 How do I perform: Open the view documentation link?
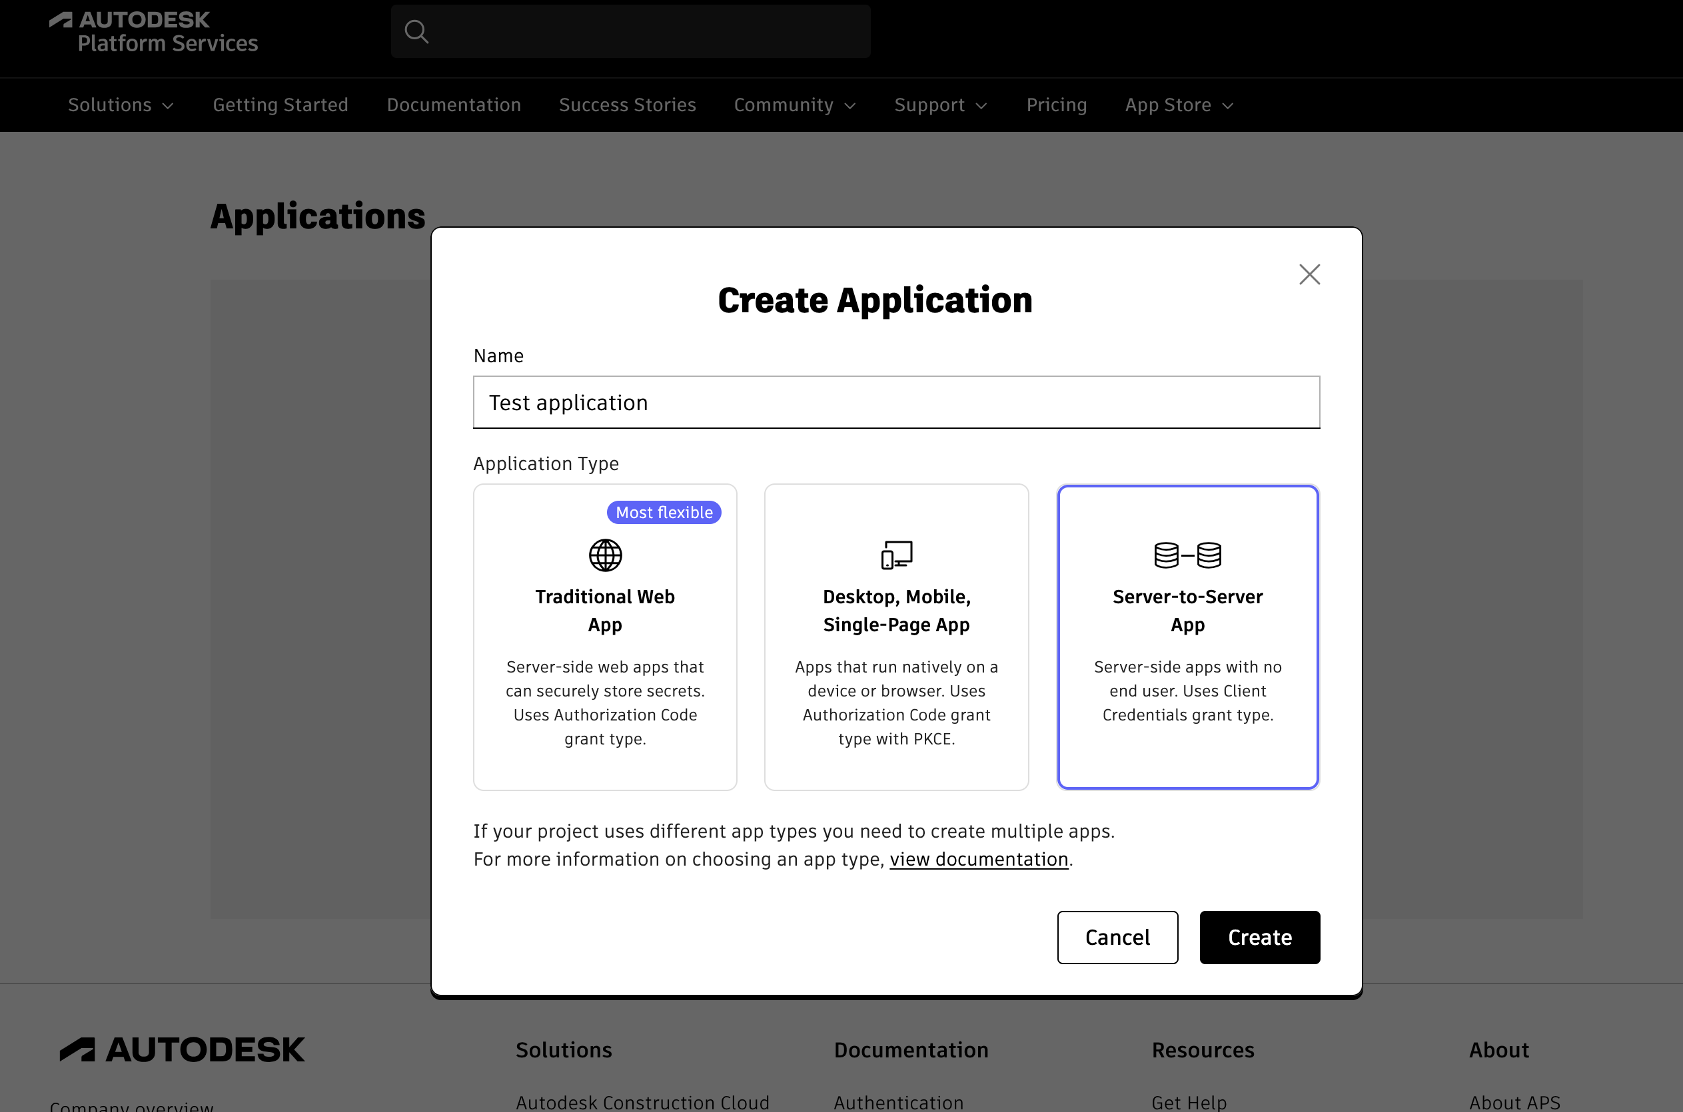(x=979, y=859)
